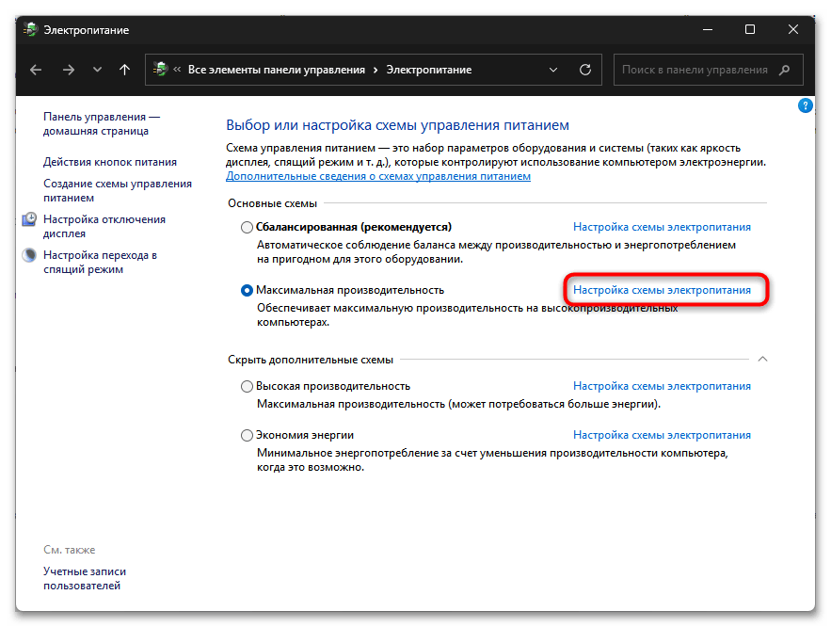Click the double chevron before breadcrumb path
This screenshot has width=831, height=627.
coord(177,69)
